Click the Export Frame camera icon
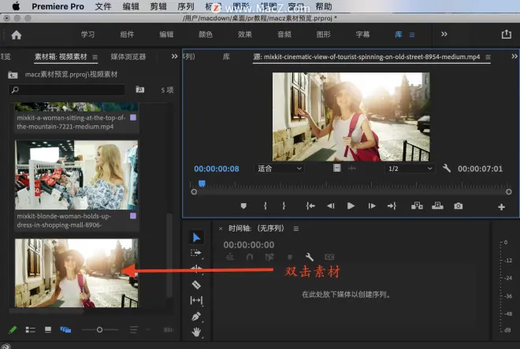520x349 pixels. pos(459,206)
